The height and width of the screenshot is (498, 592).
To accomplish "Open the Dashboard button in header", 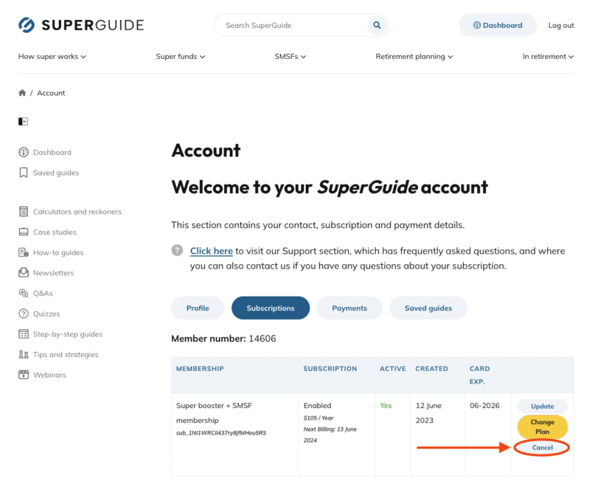I will 498,25.
